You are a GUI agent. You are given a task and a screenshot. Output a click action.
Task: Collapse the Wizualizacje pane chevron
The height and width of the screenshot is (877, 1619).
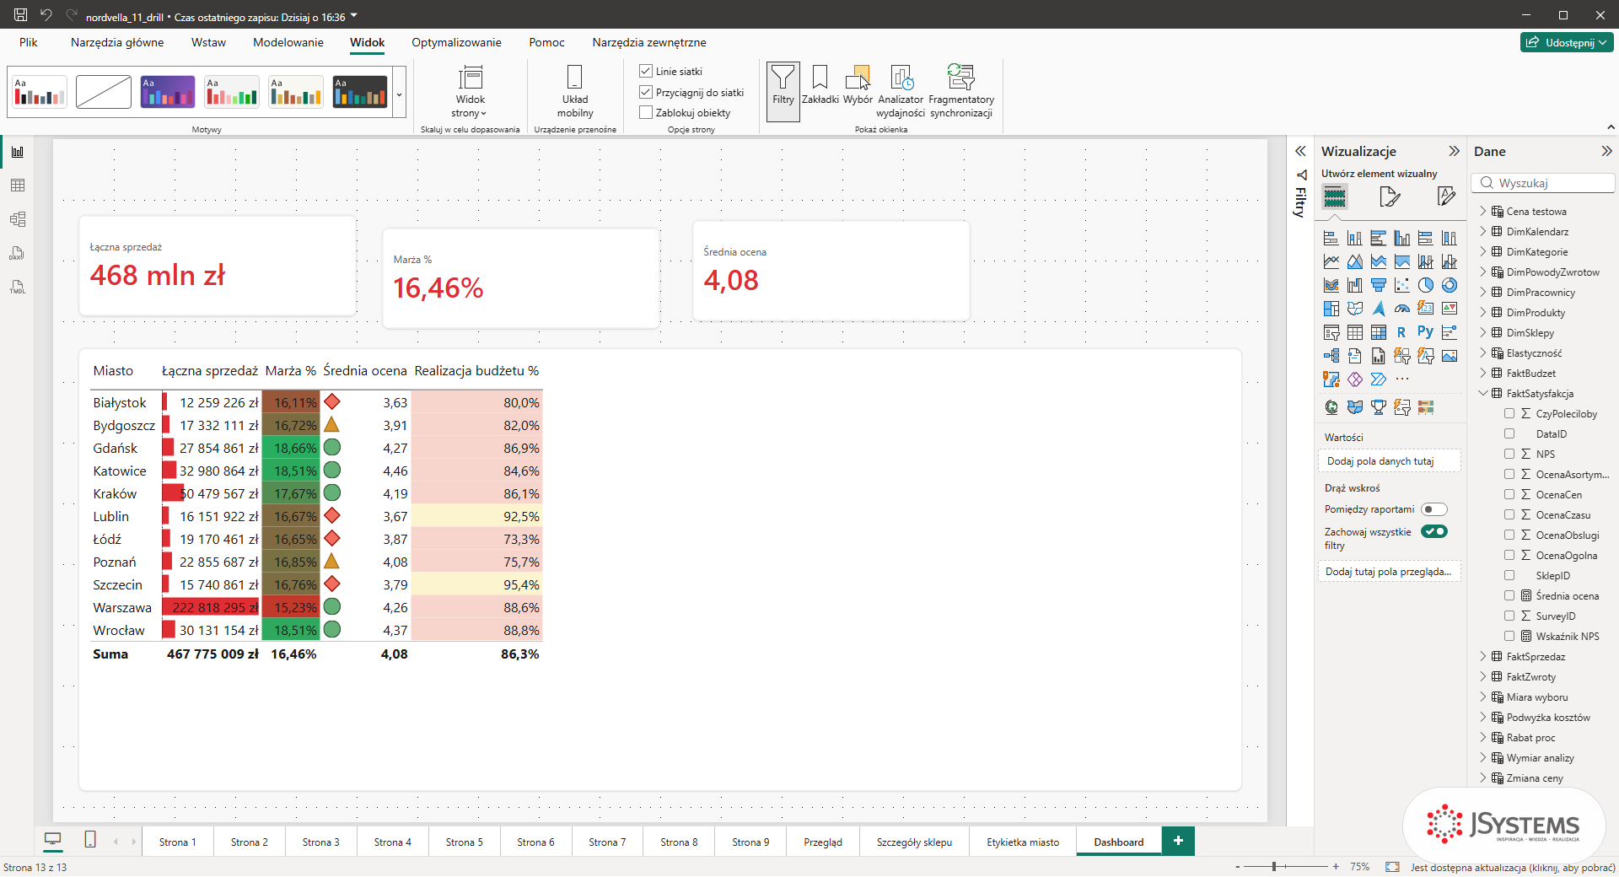coord(1455,151)
